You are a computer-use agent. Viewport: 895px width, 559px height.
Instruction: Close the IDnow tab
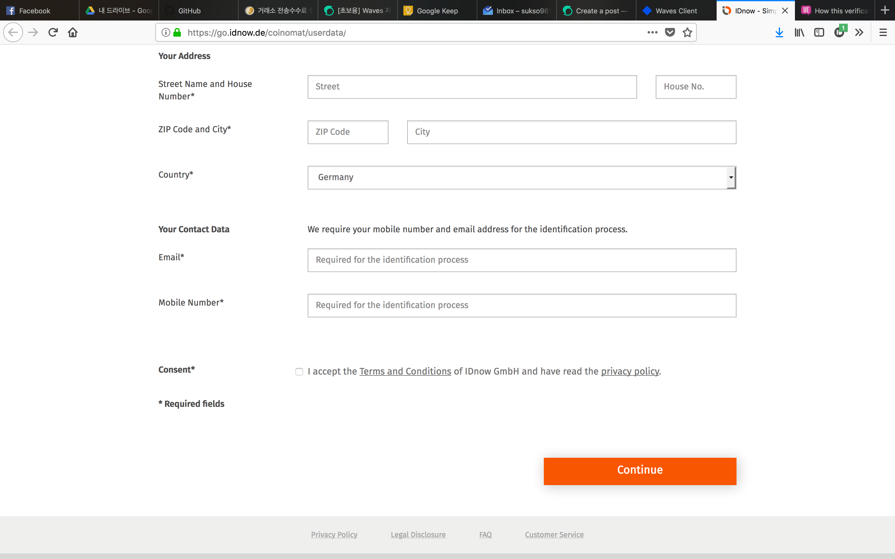click(785, 11)
